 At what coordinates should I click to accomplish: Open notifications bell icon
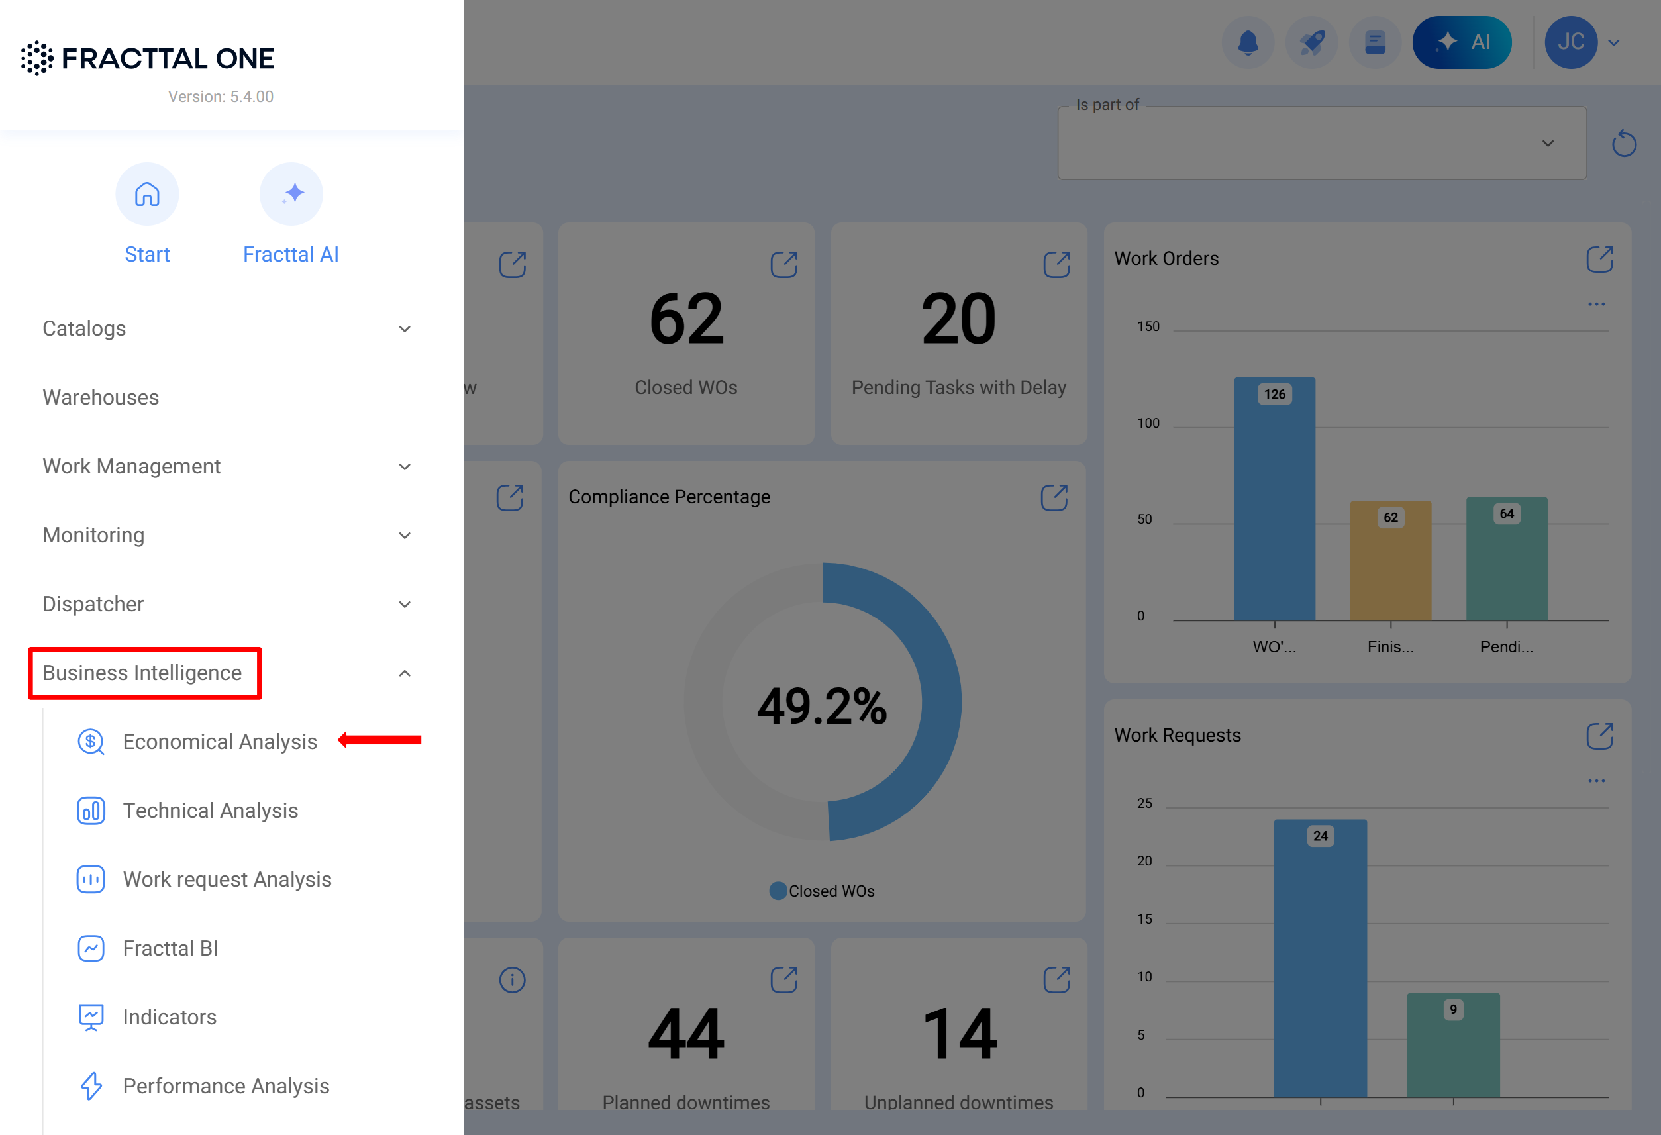tap(1248, 42)
